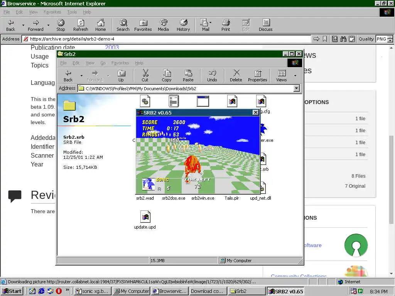Screen dimensions: 395x296
Task: Click the Go arrow beside address bar
Action: (316, 39)
